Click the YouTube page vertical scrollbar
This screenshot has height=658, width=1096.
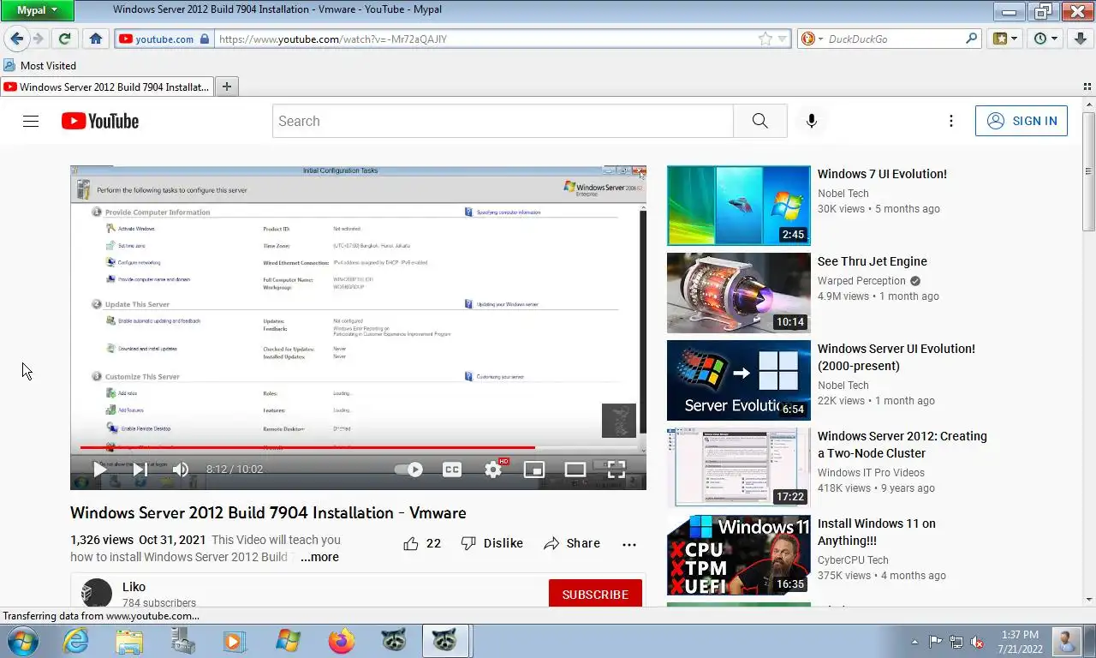(1088, 170)
